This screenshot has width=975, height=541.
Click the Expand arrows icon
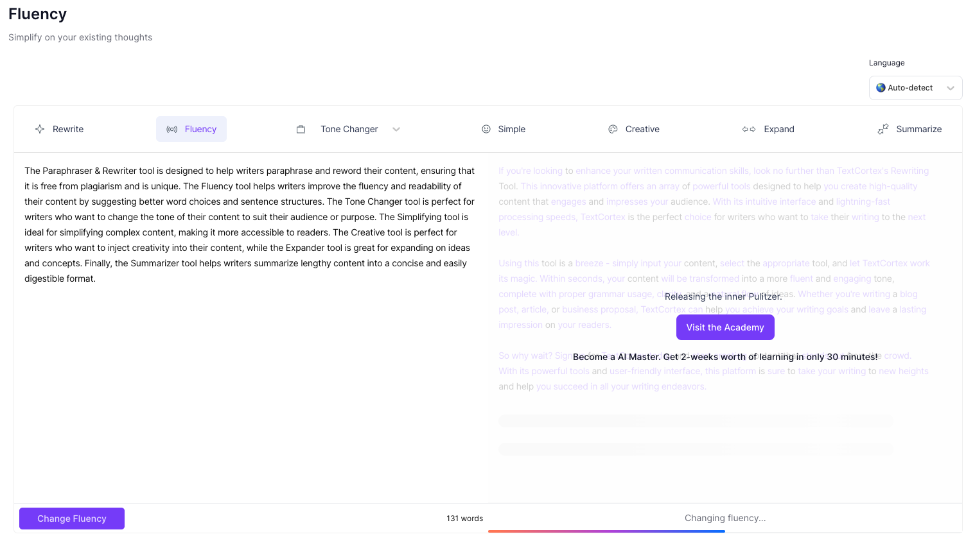click(x=749, y=129)
